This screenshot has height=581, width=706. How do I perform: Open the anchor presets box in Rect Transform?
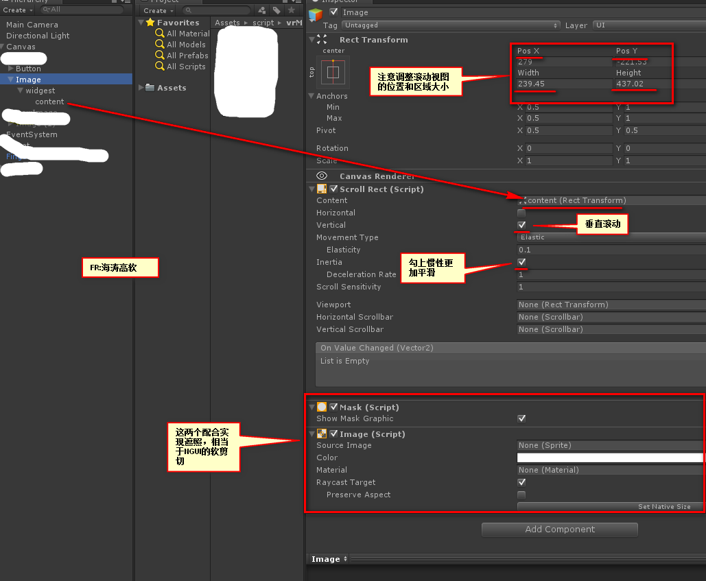333,72
